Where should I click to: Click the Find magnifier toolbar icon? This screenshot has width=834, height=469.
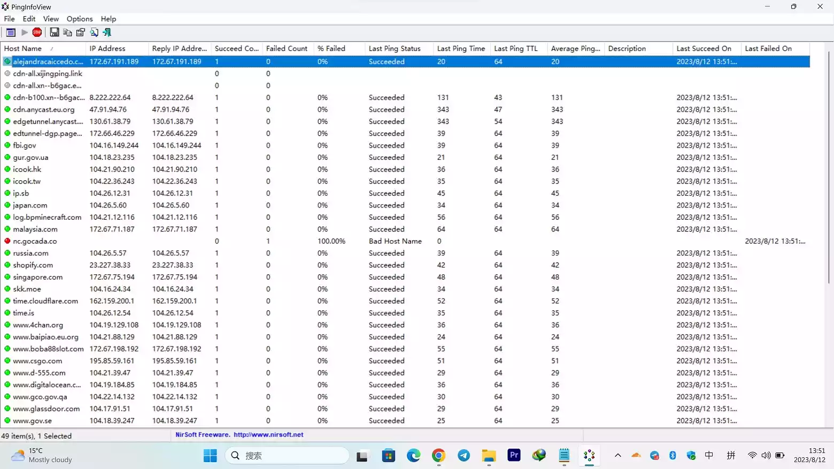click(x=94, y=33)
